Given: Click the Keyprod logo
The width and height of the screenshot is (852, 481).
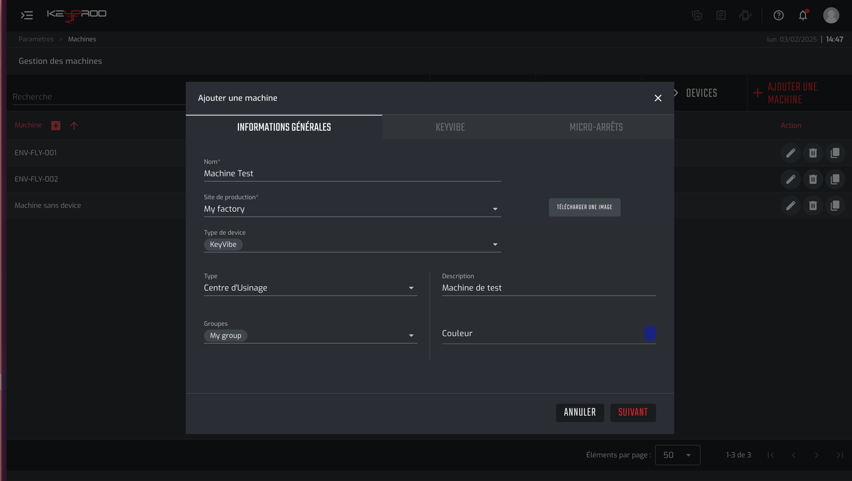Looking at the screenshot, I should (77, 15).
